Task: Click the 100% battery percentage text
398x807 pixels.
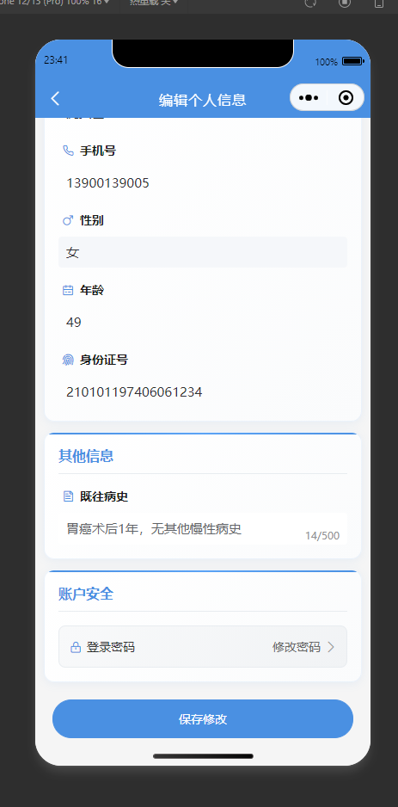Action: [326, 62]
